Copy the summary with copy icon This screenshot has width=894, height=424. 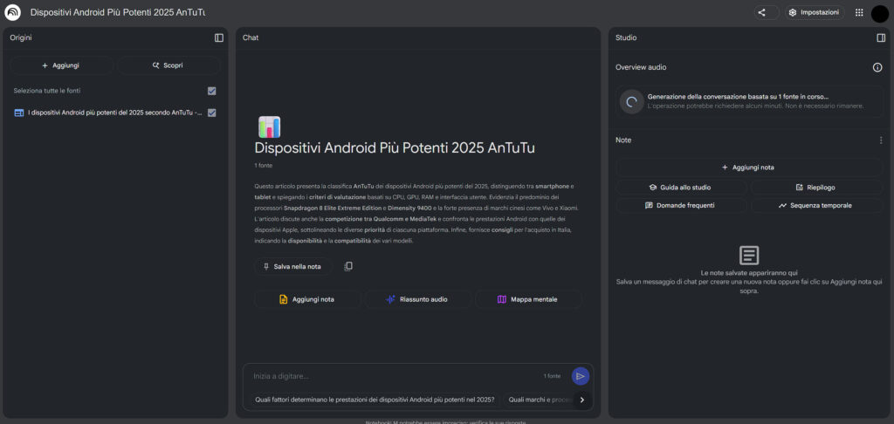pyautogui.click(x=348, y=266)
